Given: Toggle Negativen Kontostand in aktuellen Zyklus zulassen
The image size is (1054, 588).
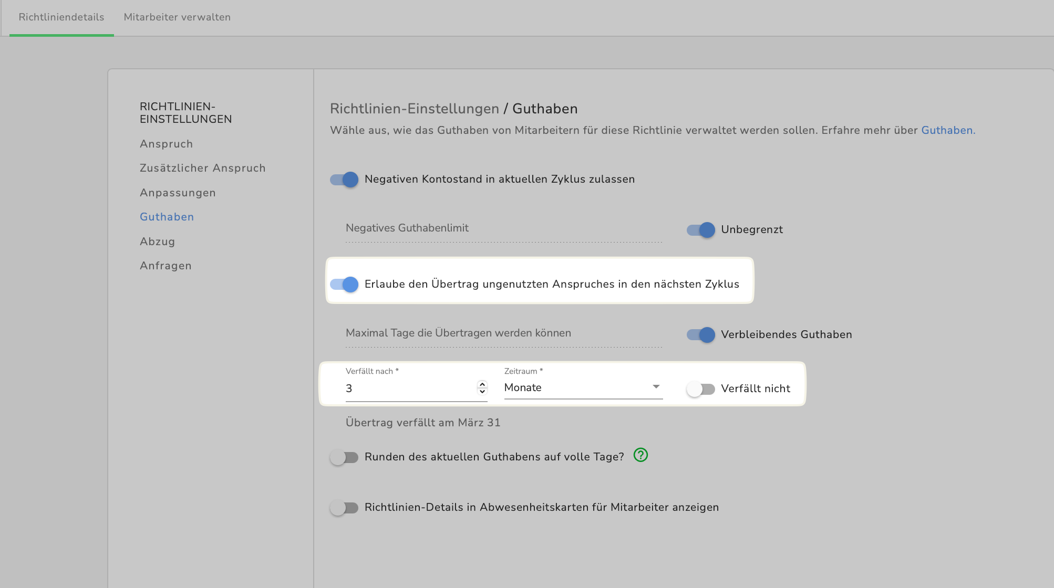Looking at the screenshot, I should [344, 180].
